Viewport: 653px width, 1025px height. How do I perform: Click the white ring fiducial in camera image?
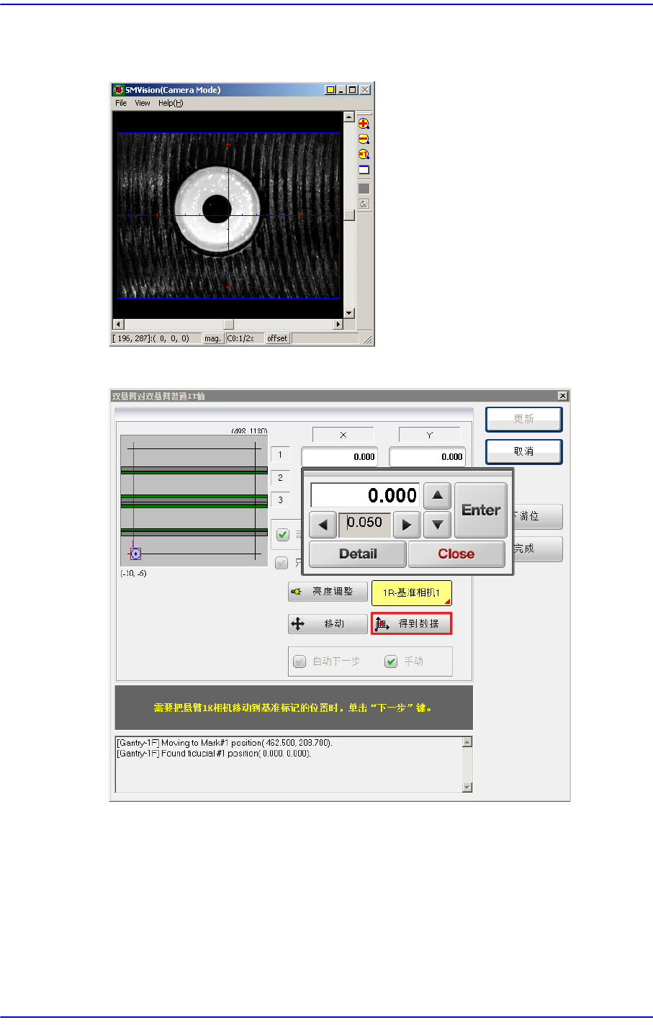tap(217, 208)
